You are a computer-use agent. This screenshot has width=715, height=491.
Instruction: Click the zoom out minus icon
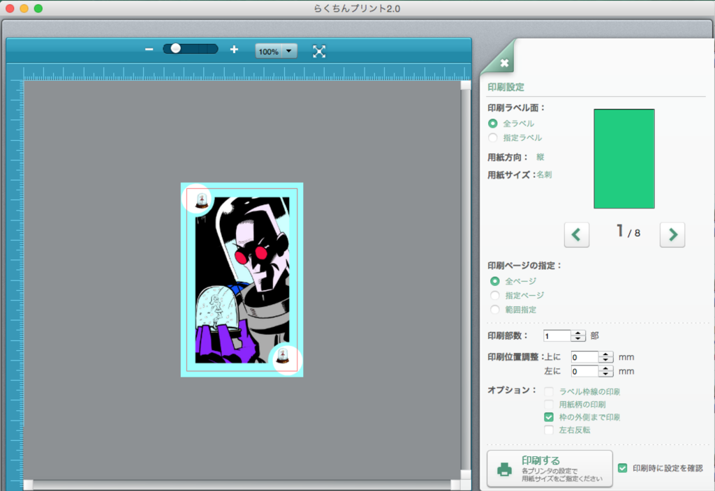pyautogui.click(x=149, y=50)
